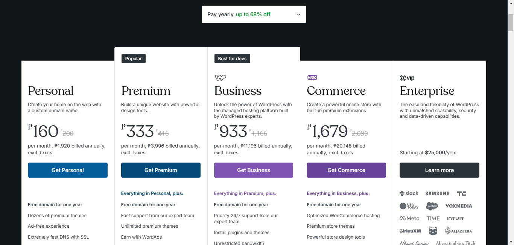Select the Get Business plan button
Image resolution: width=514 pixels, height=245 pixels.
point(254,170)
